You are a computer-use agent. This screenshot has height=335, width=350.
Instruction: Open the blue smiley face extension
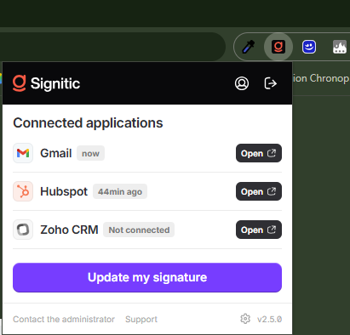(x=309, y=47)
